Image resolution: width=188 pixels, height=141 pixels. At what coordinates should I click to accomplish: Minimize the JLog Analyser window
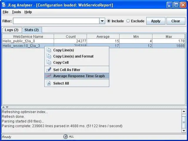pos(169,5)
